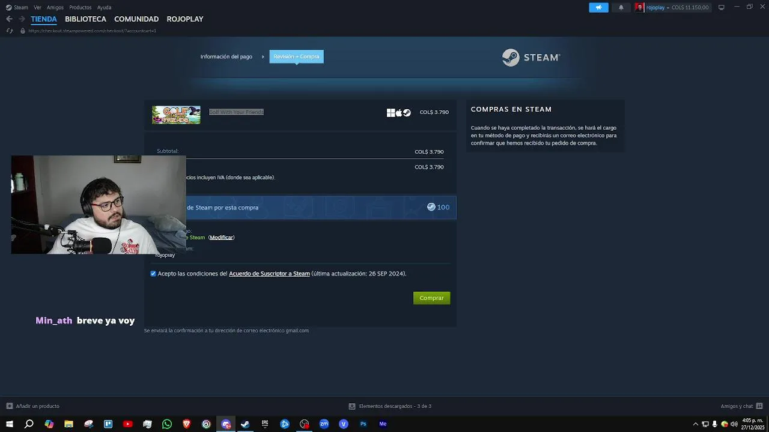Go back with the left arrow
Viewport: 769px width, 432px height.
pyautogui.click(x=9, y=19)
